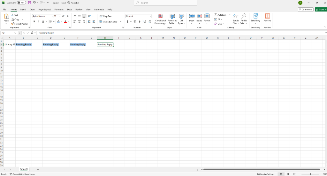Expand Merge & Center options arrow
This screenshot has width=327, height=176.
tap(121, 22)
